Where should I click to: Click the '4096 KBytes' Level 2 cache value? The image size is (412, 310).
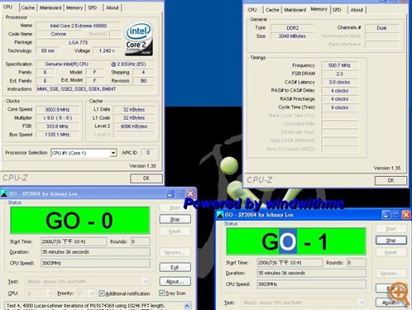(x=134, y=126)
